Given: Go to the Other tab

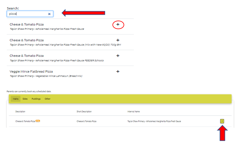Looking at the screenshot, I should 48,99.
